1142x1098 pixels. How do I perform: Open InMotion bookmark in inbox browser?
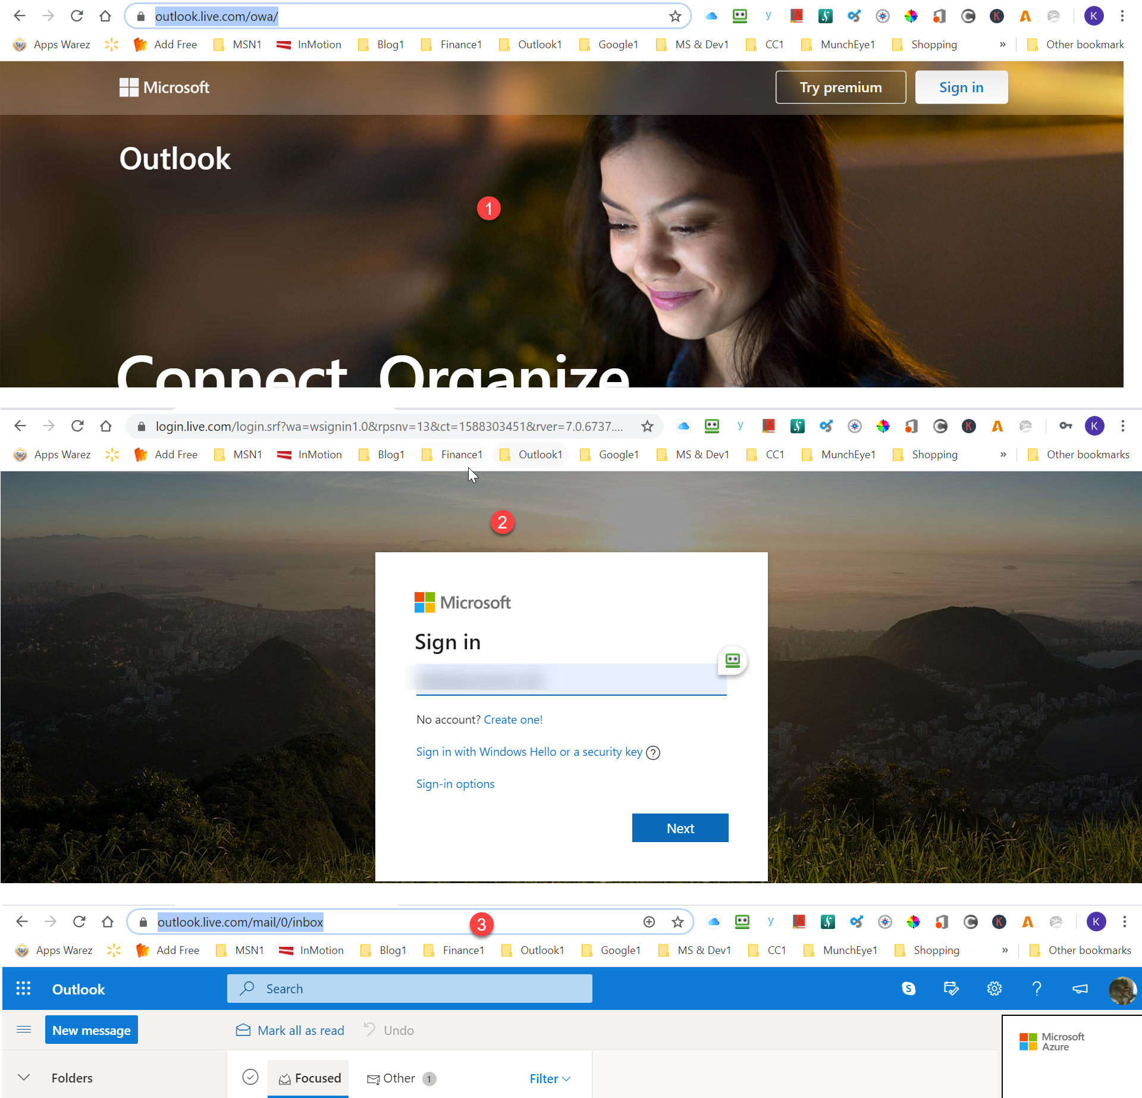tap(312, 950)
